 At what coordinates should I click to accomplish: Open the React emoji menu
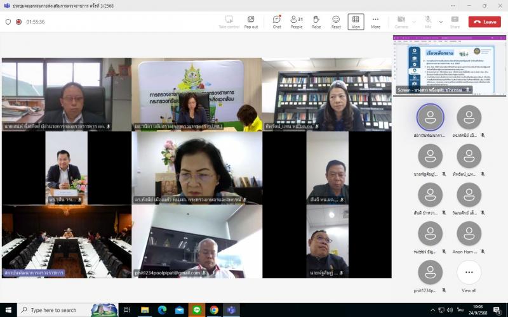[336, 22]
